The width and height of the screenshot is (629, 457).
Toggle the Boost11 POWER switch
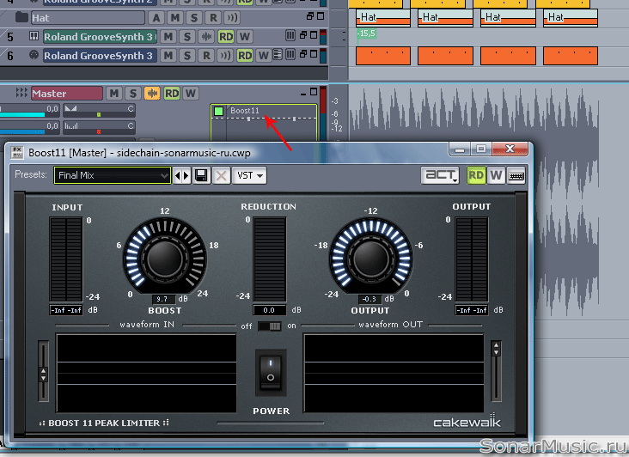(x=271, y=372)
